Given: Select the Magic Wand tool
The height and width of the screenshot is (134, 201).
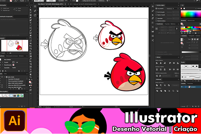Looking at the screenshot, I should (30, 12).
